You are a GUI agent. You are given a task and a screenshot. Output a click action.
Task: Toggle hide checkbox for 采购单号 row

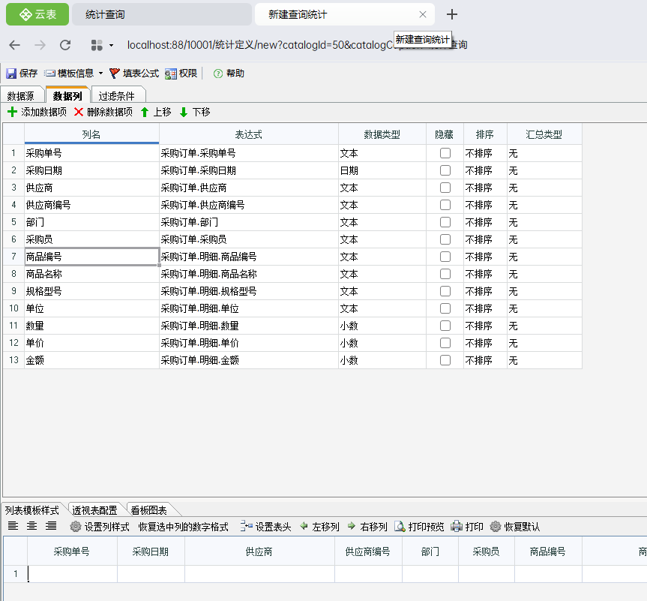[445, 153]
